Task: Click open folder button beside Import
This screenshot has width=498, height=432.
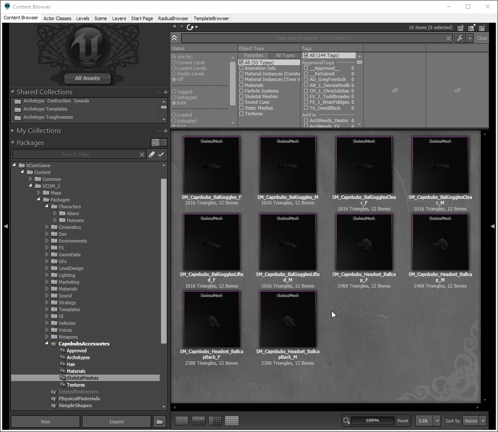Action: pos(159,422)
